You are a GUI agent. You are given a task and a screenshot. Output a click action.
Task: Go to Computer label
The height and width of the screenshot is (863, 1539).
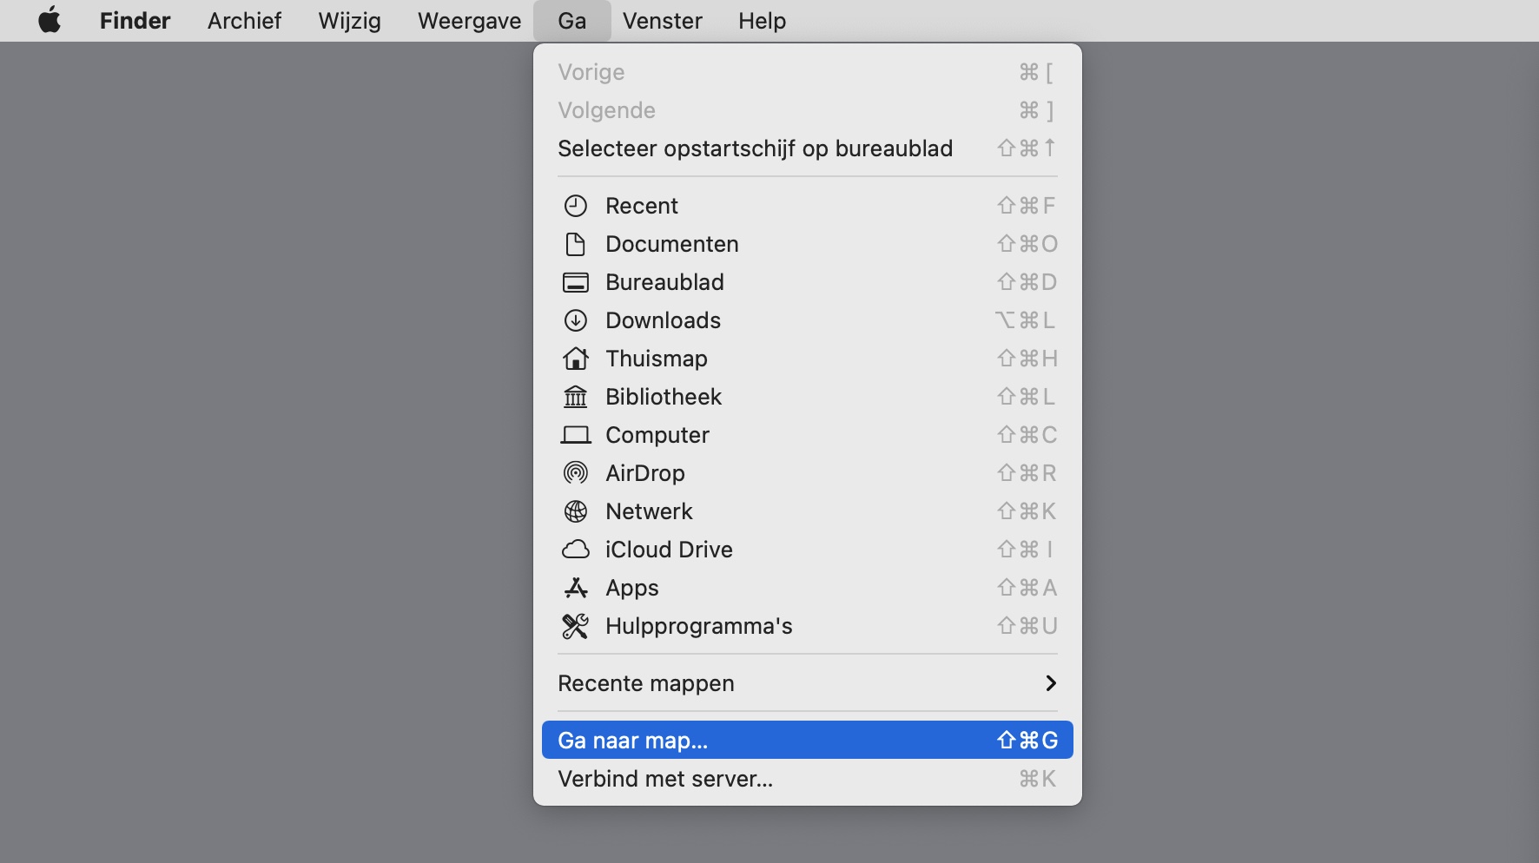[657, 435]
